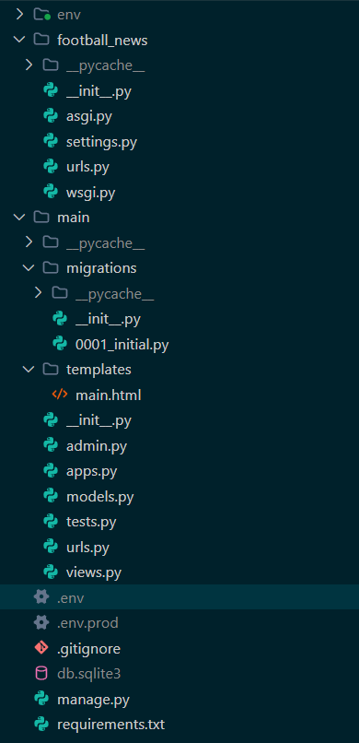The height and width of the screenshot is (743, 359).
Task: Open the apps.py file
Action: [x=92, y=471]
